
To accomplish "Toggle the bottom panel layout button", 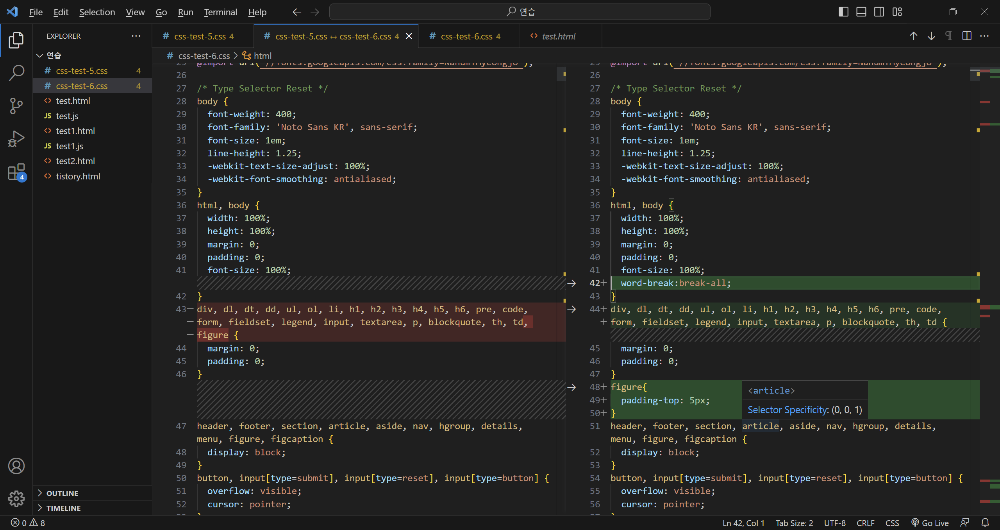I will tap(861, 12).
